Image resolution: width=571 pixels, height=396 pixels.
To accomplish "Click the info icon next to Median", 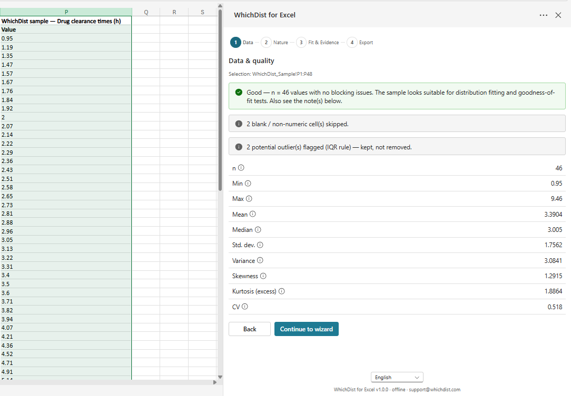I will coord(258,229).
